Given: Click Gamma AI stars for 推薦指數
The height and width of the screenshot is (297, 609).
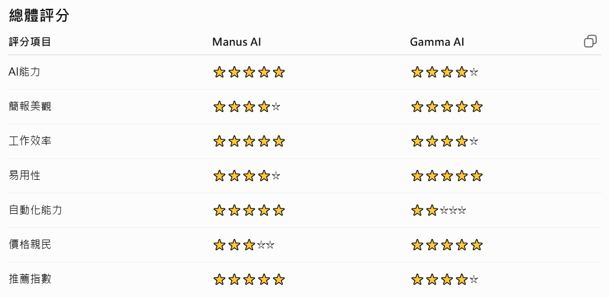Looking at the screenshot, I should 445,279.
